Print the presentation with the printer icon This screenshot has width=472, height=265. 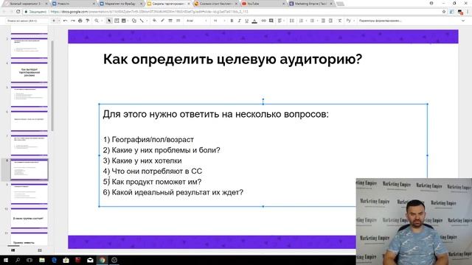80,21
